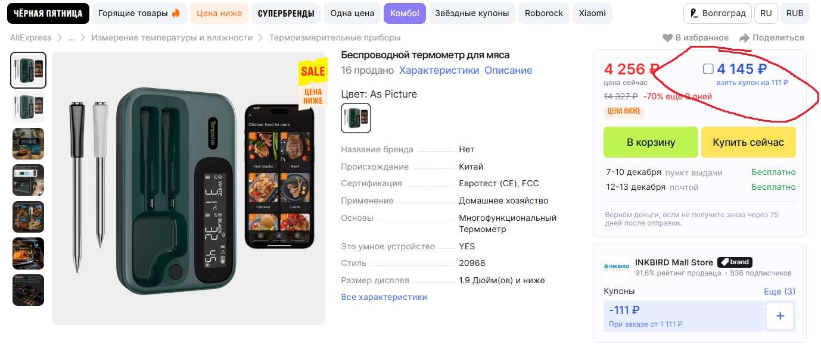Click the location icon beside Волгоград
The height and width of the screenshot is (357, 821).
694,13
